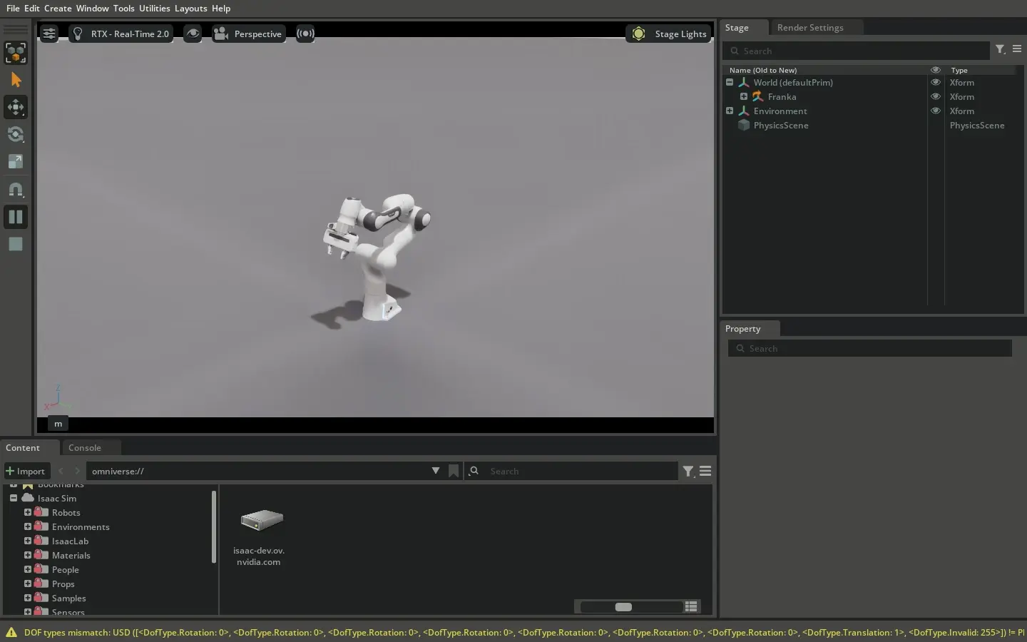Screen dimensions: 1027x642
Task: Adjust the thumbnail size slider
Action: [623, 607]
